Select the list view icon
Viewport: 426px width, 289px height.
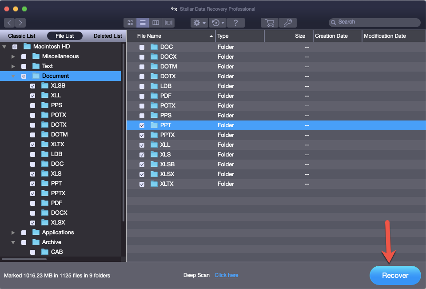[143, 23]
